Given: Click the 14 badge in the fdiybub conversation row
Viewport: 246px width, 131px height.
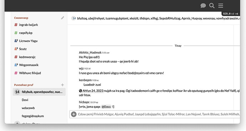Looking at the screenshot, I should coord(17,92).
